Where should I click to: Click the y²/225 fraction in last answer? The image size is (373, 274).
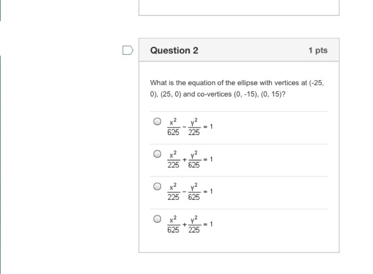point(194,224)
